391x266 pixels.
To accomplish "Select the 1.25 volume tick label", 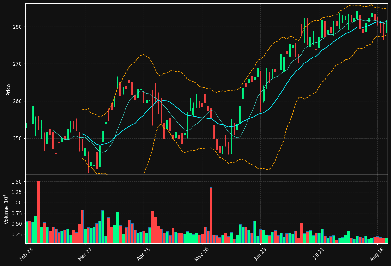I will coord(16,192).
